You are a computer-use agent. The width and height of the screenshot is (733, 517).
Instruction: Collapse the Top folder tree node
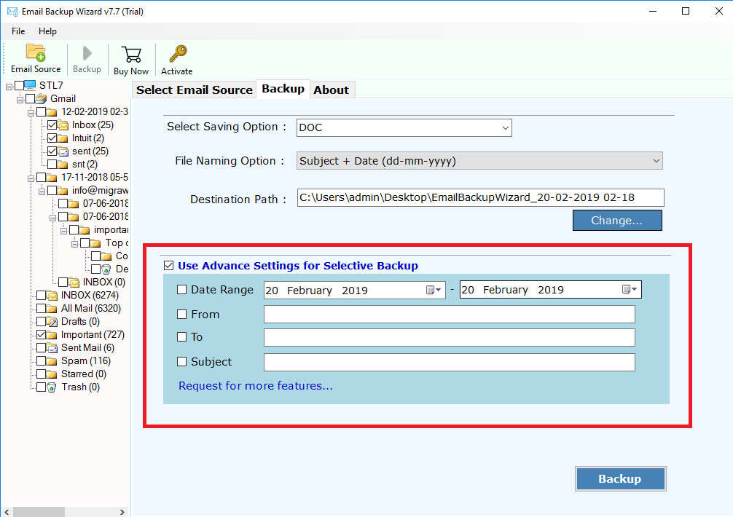(x=75, y=244)
